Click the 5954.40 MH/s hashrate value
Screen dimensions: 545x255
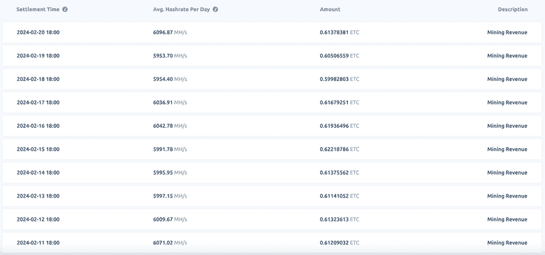(170, 79)
